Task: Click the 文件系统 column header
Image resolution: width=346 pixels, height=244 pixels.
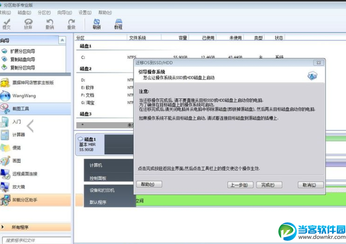Action: coord(144,38)
